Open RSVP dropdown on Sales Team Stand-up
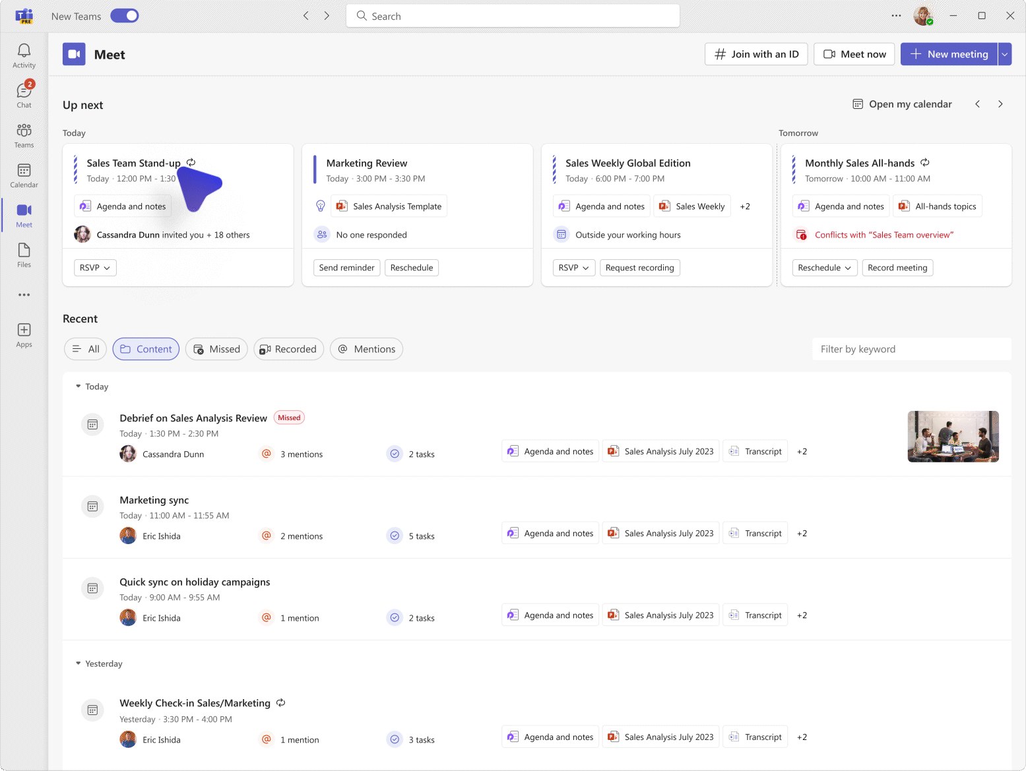The image size is (1026, 771). (95, 268)
